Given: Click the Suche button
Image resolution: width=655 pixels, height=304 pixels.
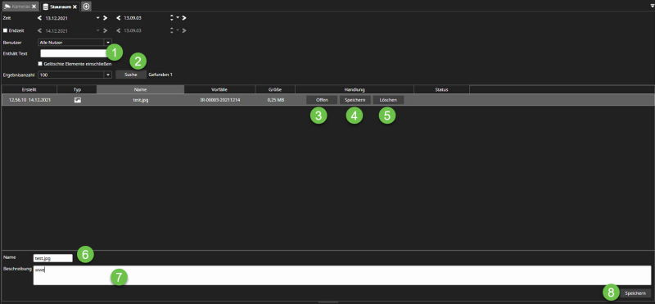Looking at the screenshot, I should coord(131,75).
